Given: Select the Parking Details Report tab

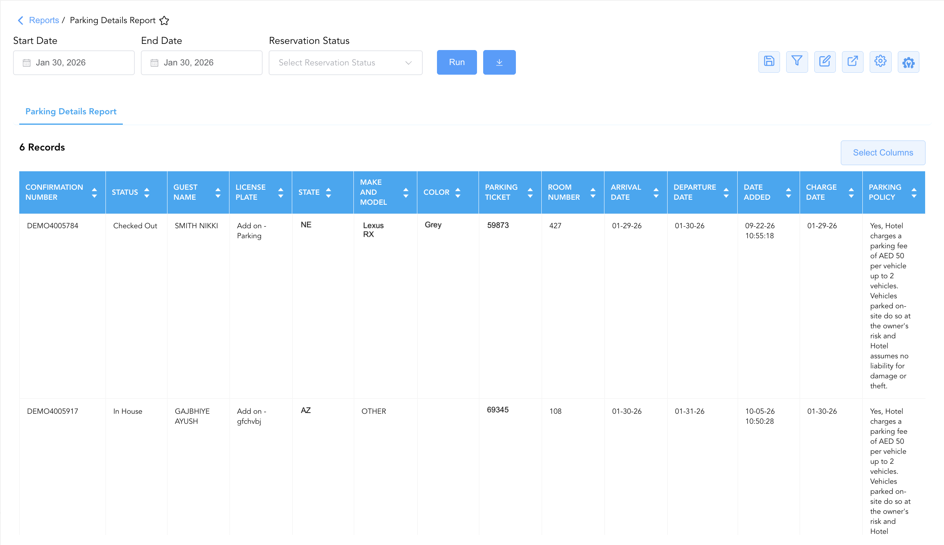Looking at the screenshot, I should pos(71,112).
